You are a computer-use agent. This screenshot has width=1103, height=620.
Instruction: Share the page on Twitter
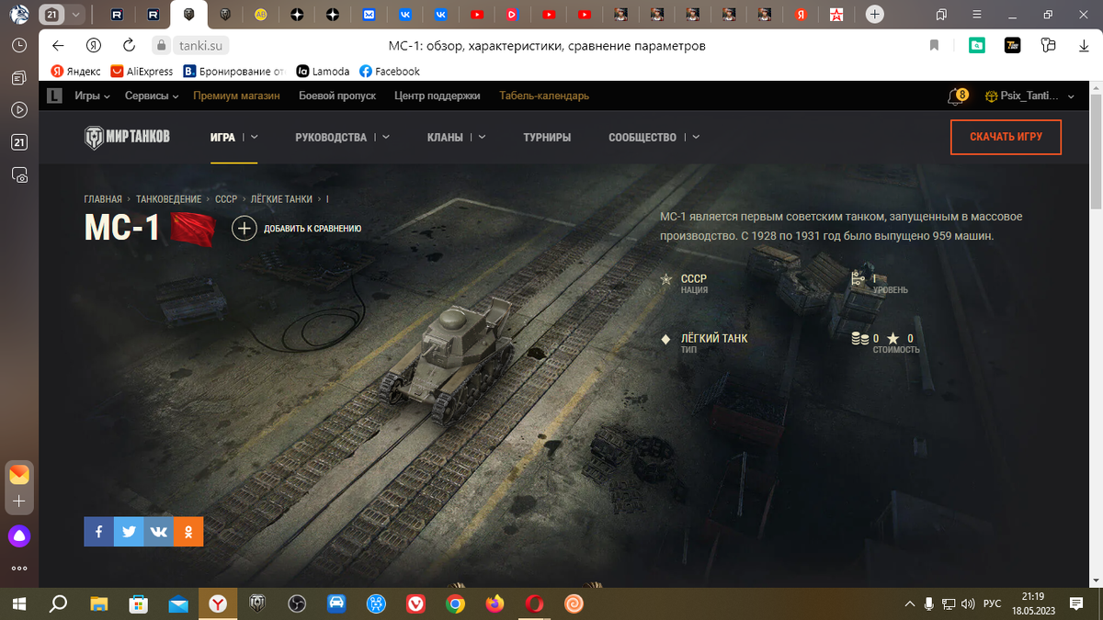point(129,532)
